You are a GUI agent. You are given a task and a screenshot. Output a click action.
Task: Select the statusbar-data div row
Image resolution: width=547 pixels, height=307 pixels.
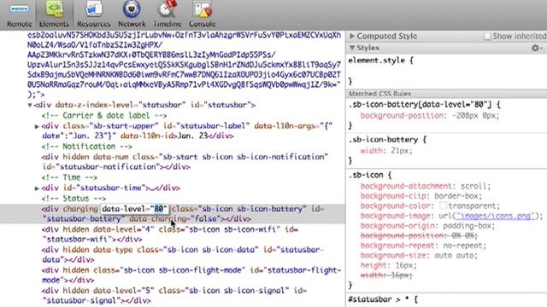[183, 254]
